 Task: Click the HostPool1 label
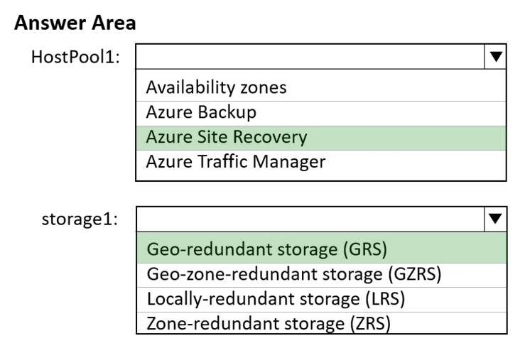pyautogui.click(x=75, y=57)
